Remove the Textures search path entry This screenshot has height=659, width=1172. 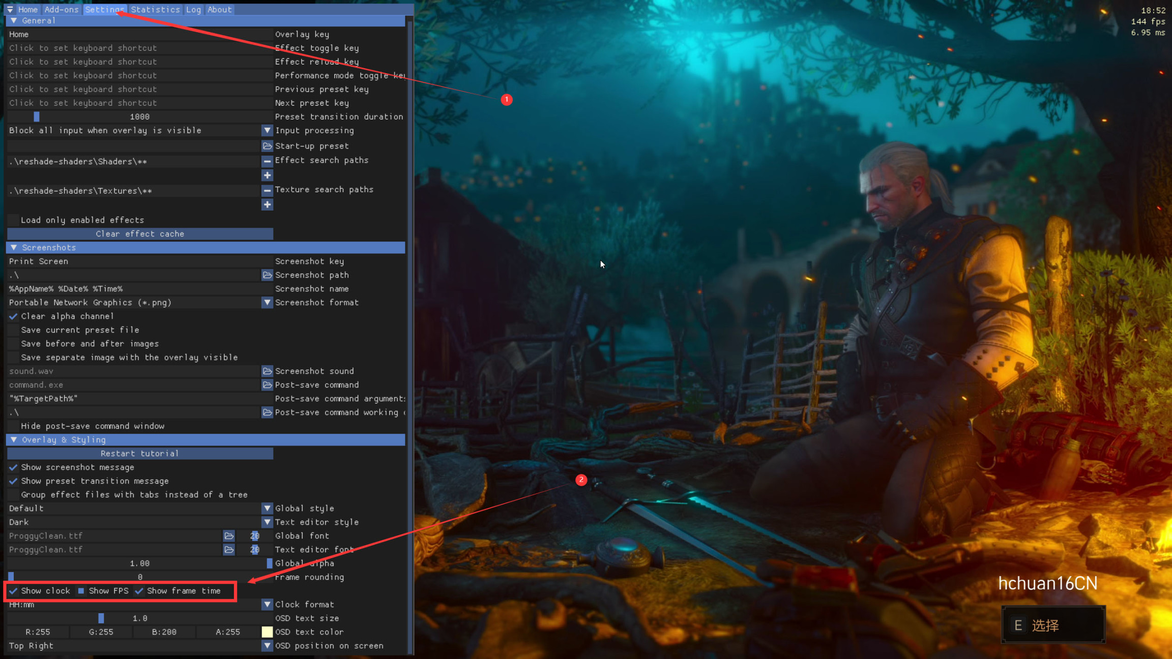tap(267, 191)
